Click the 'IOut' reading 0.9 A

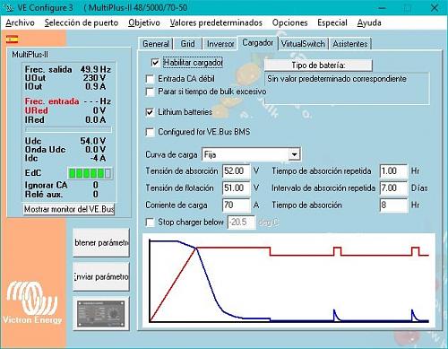[x=96, y=87]
